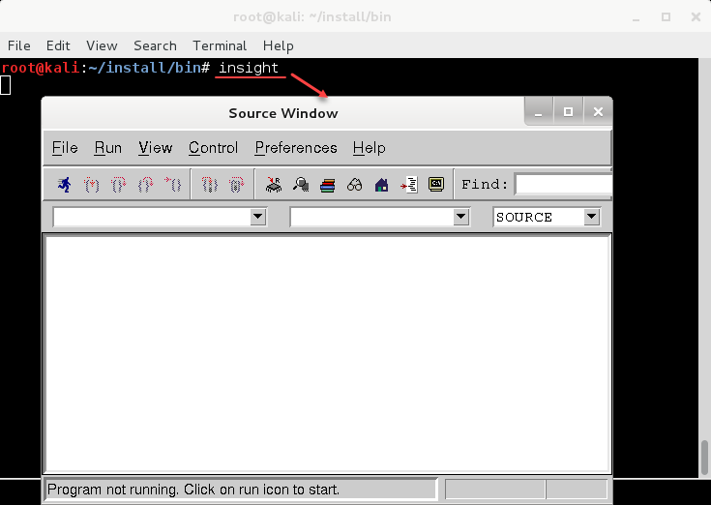Click the Run (running man) toolbar icon

point(65,185)
